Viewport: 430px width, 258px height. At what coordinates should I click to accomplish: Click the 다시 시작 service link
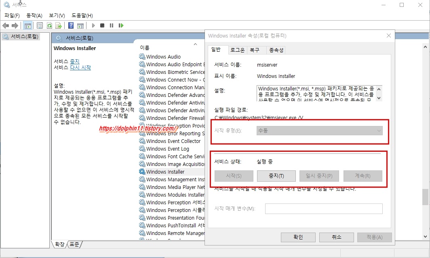80,67
